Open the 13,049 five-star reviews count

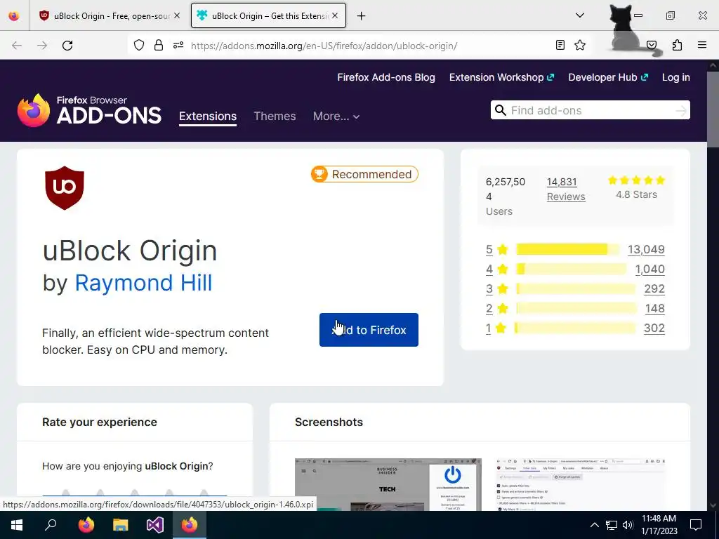646,250
